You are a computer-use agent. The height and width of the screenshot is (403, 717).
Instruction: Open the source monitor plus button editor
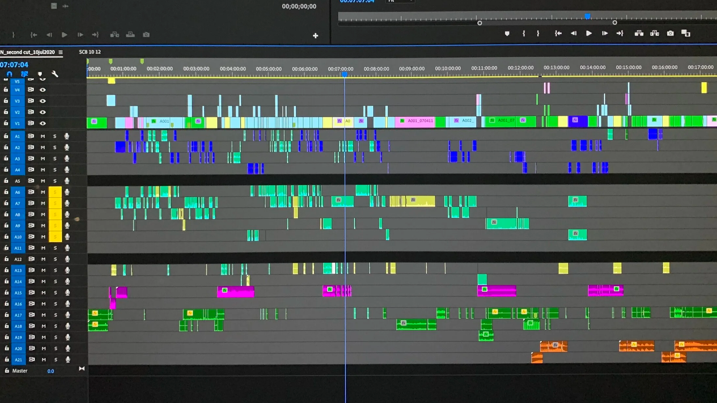(315, 36)
